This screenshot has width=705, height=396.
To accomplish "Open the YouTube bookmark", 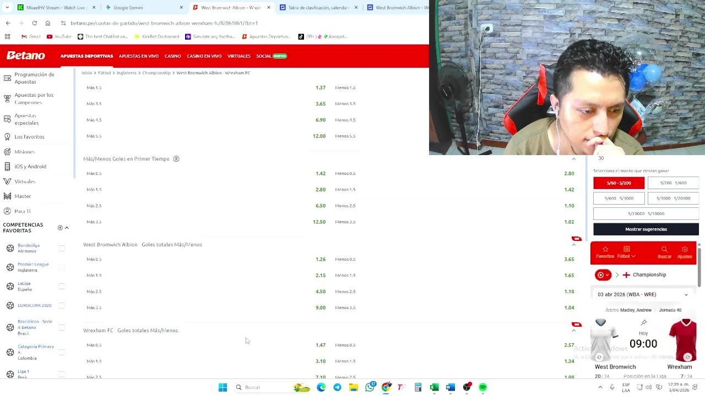I will (59, 36).
